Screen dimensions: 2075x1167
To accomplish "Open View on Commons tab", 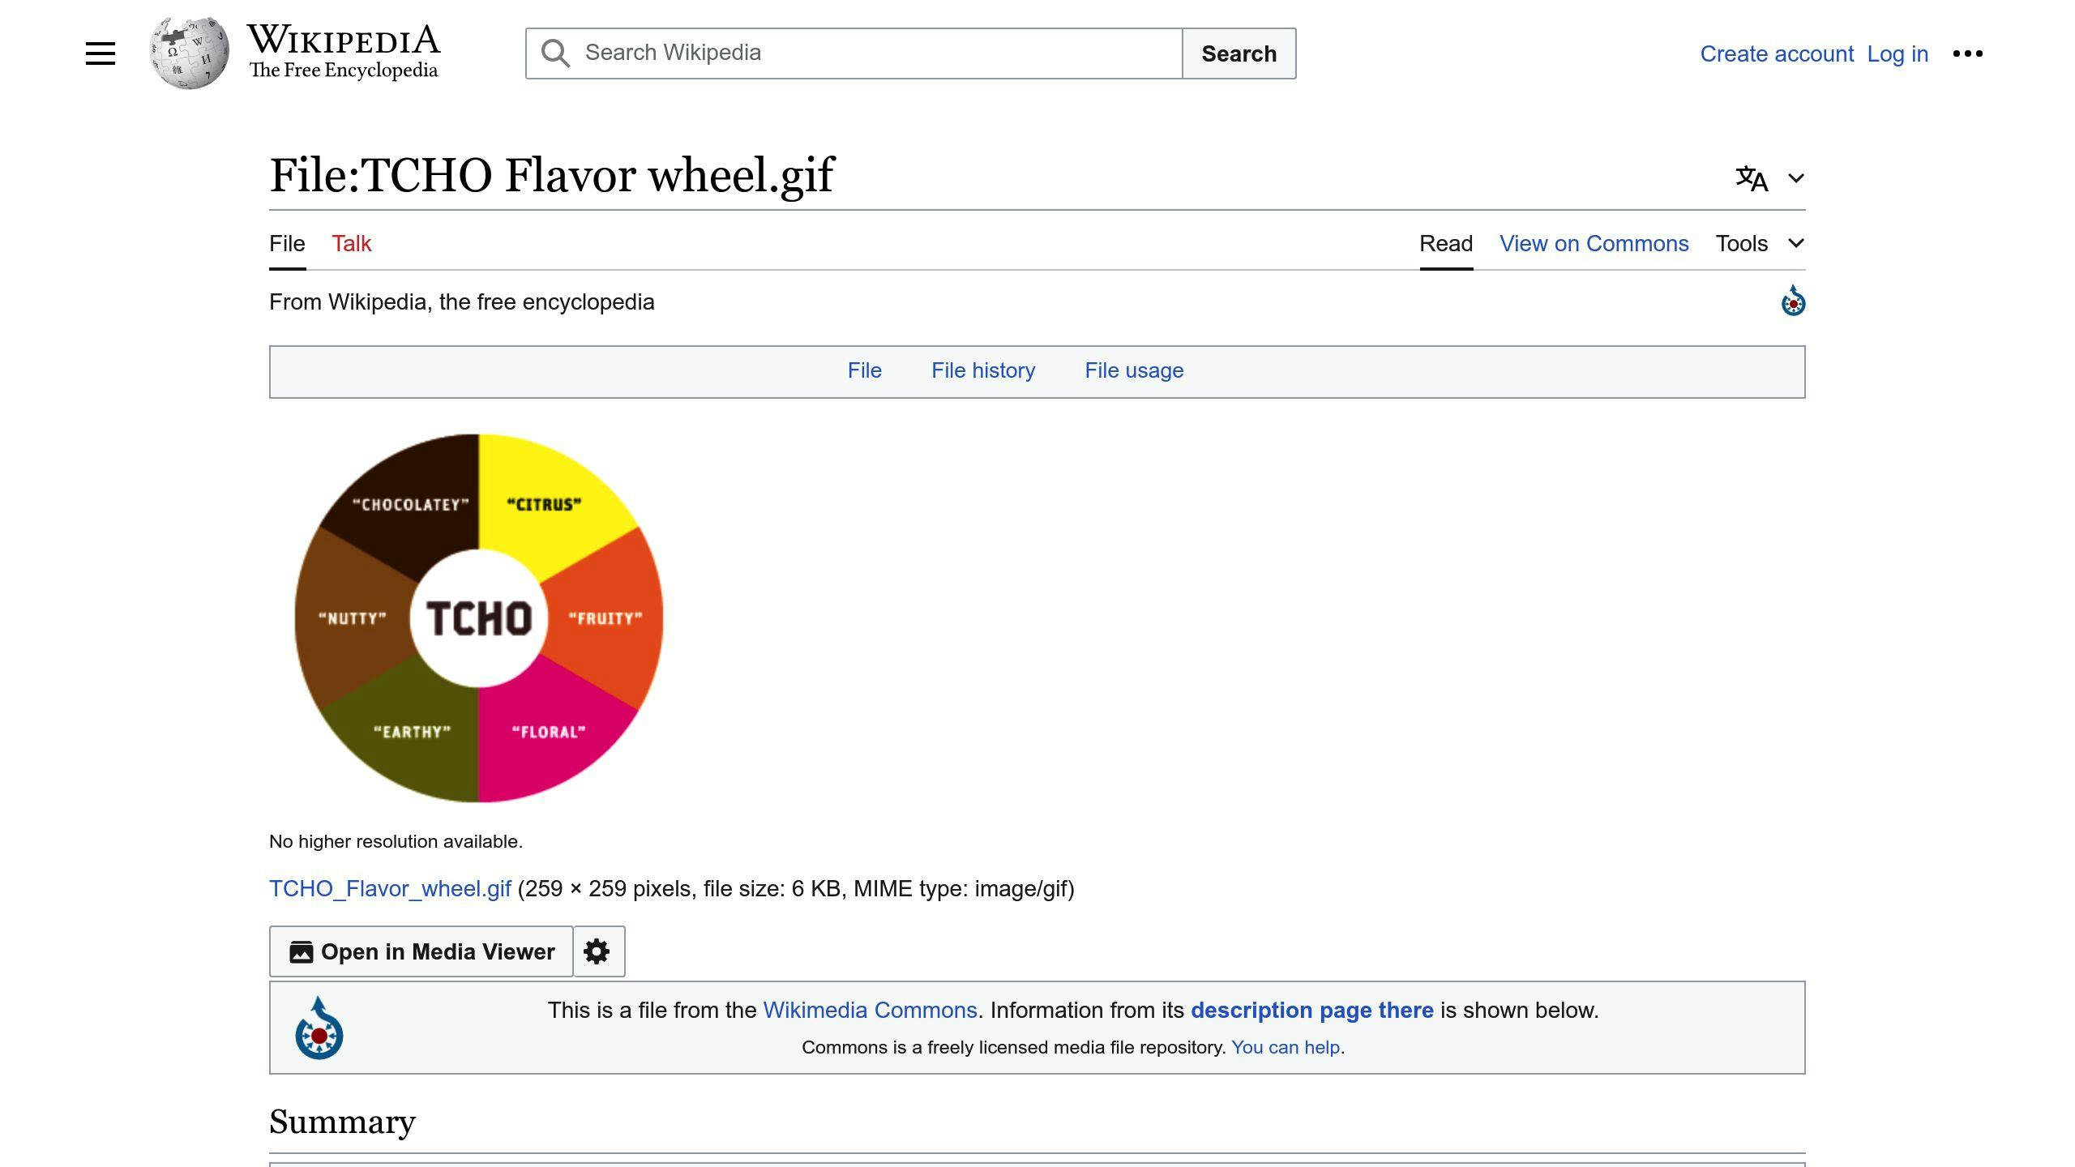I will point(1594,244).
